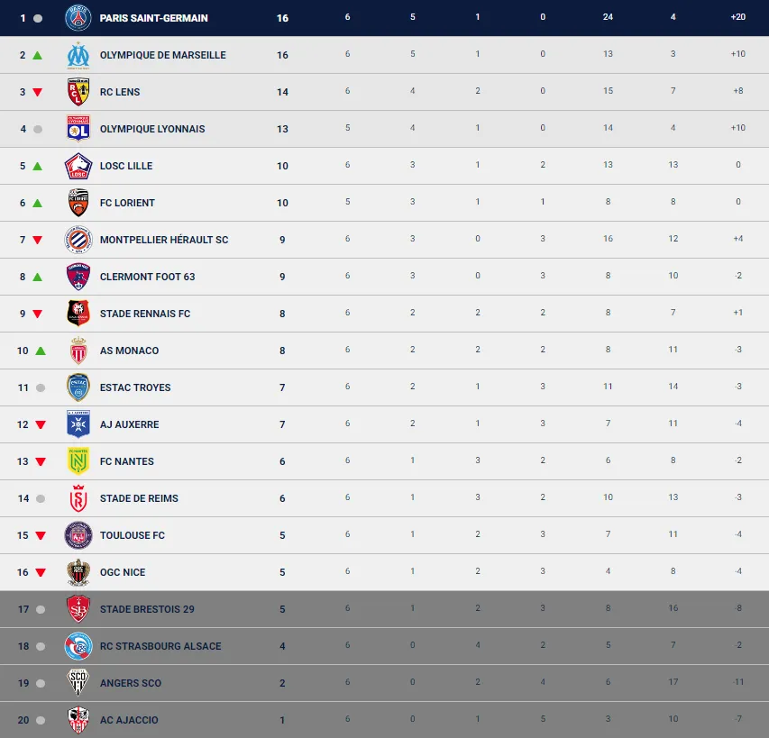This screenshot has height=738, width=769.
Task: Click the FC Nantes yellow badge
Action: point(78,461)
